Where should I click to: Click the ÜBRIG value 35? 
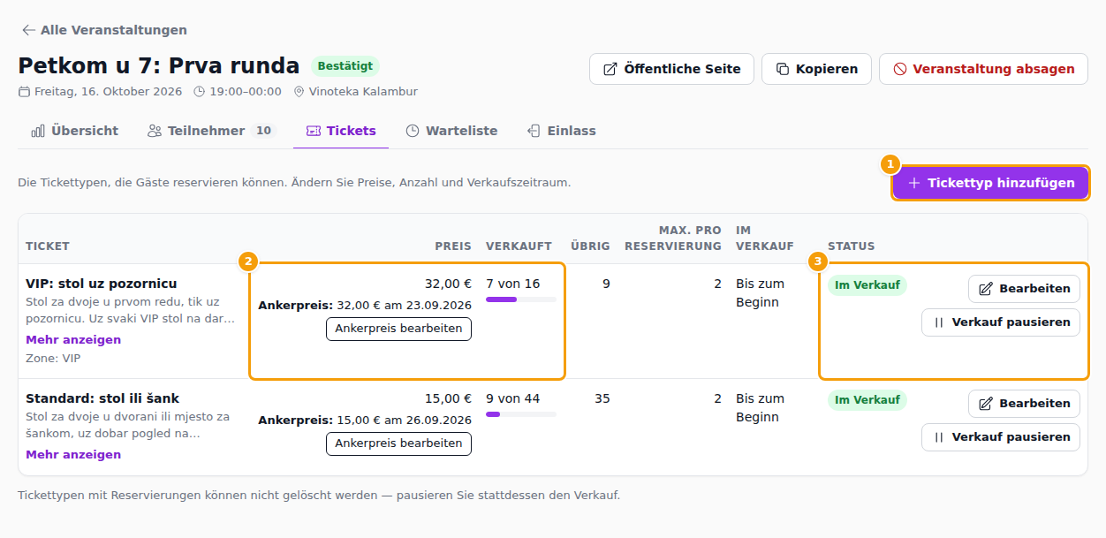pyautogui.click(x=602, y=398)
